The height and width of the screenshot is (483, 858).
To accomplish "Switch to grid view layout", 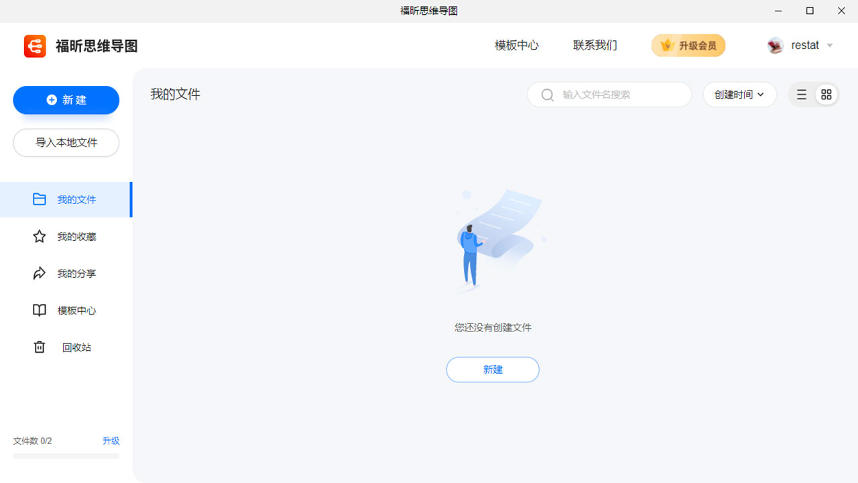I will [x=826, y=95].
